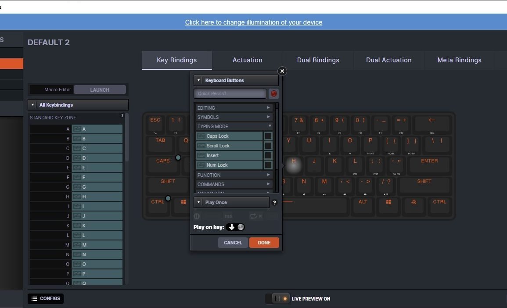Open the All Keybindings dropdown
Image resolution: width=507 pixels, height=308 pixels.
[78, 105]
